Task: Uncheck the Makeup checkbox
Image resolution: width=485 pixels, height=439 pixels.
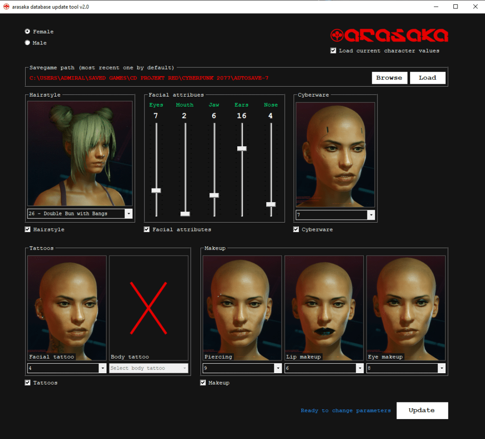Action: point(203,383)
